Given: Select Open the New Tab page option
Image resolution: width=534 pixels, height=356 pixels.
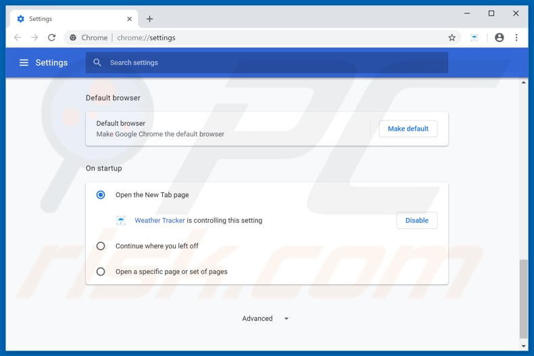Looking at the screenshot, I should click(x=101, y=195).
